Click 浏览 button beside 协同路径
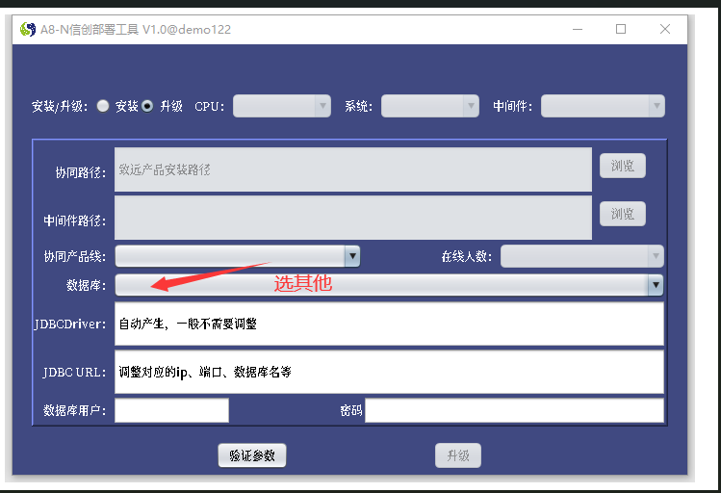Screen dimensions: 721x493 623,166
